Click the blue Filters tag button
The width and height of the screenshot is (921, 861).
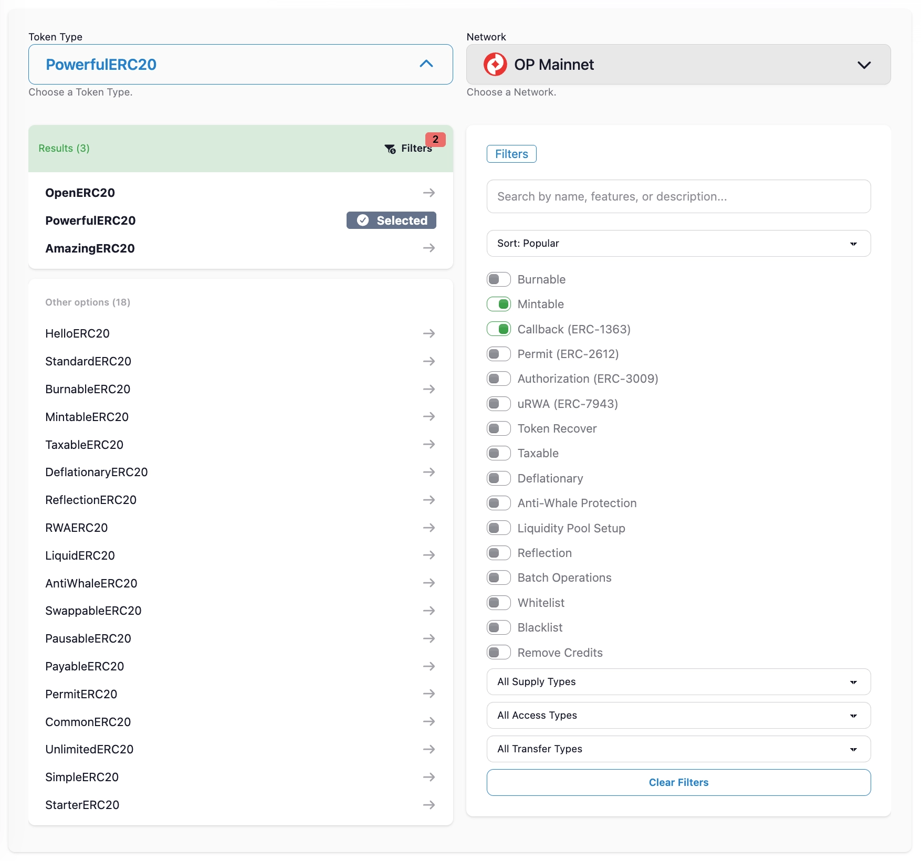(x=511, y=154)
